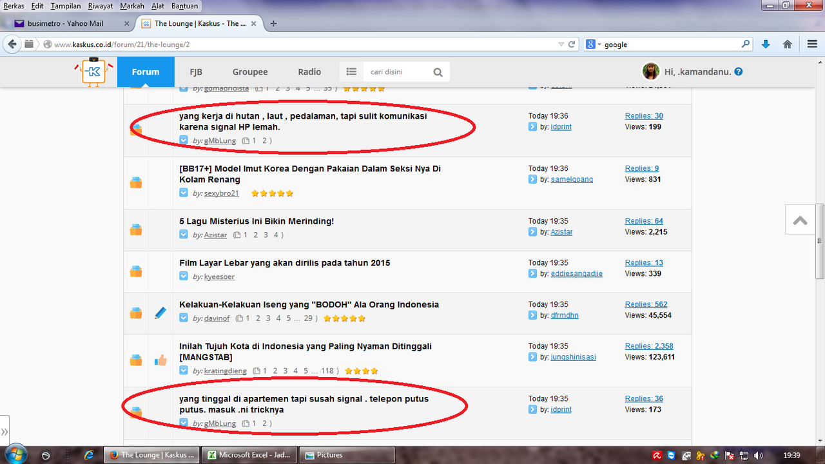Image resolution: width=825 pixels, height=464 pixels.
Task: Click the search magnifier icon on Kaskus
Action: pos(438,72)
